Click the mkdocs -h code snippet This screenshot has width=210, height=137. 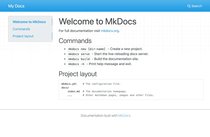(x=76, y=64)
